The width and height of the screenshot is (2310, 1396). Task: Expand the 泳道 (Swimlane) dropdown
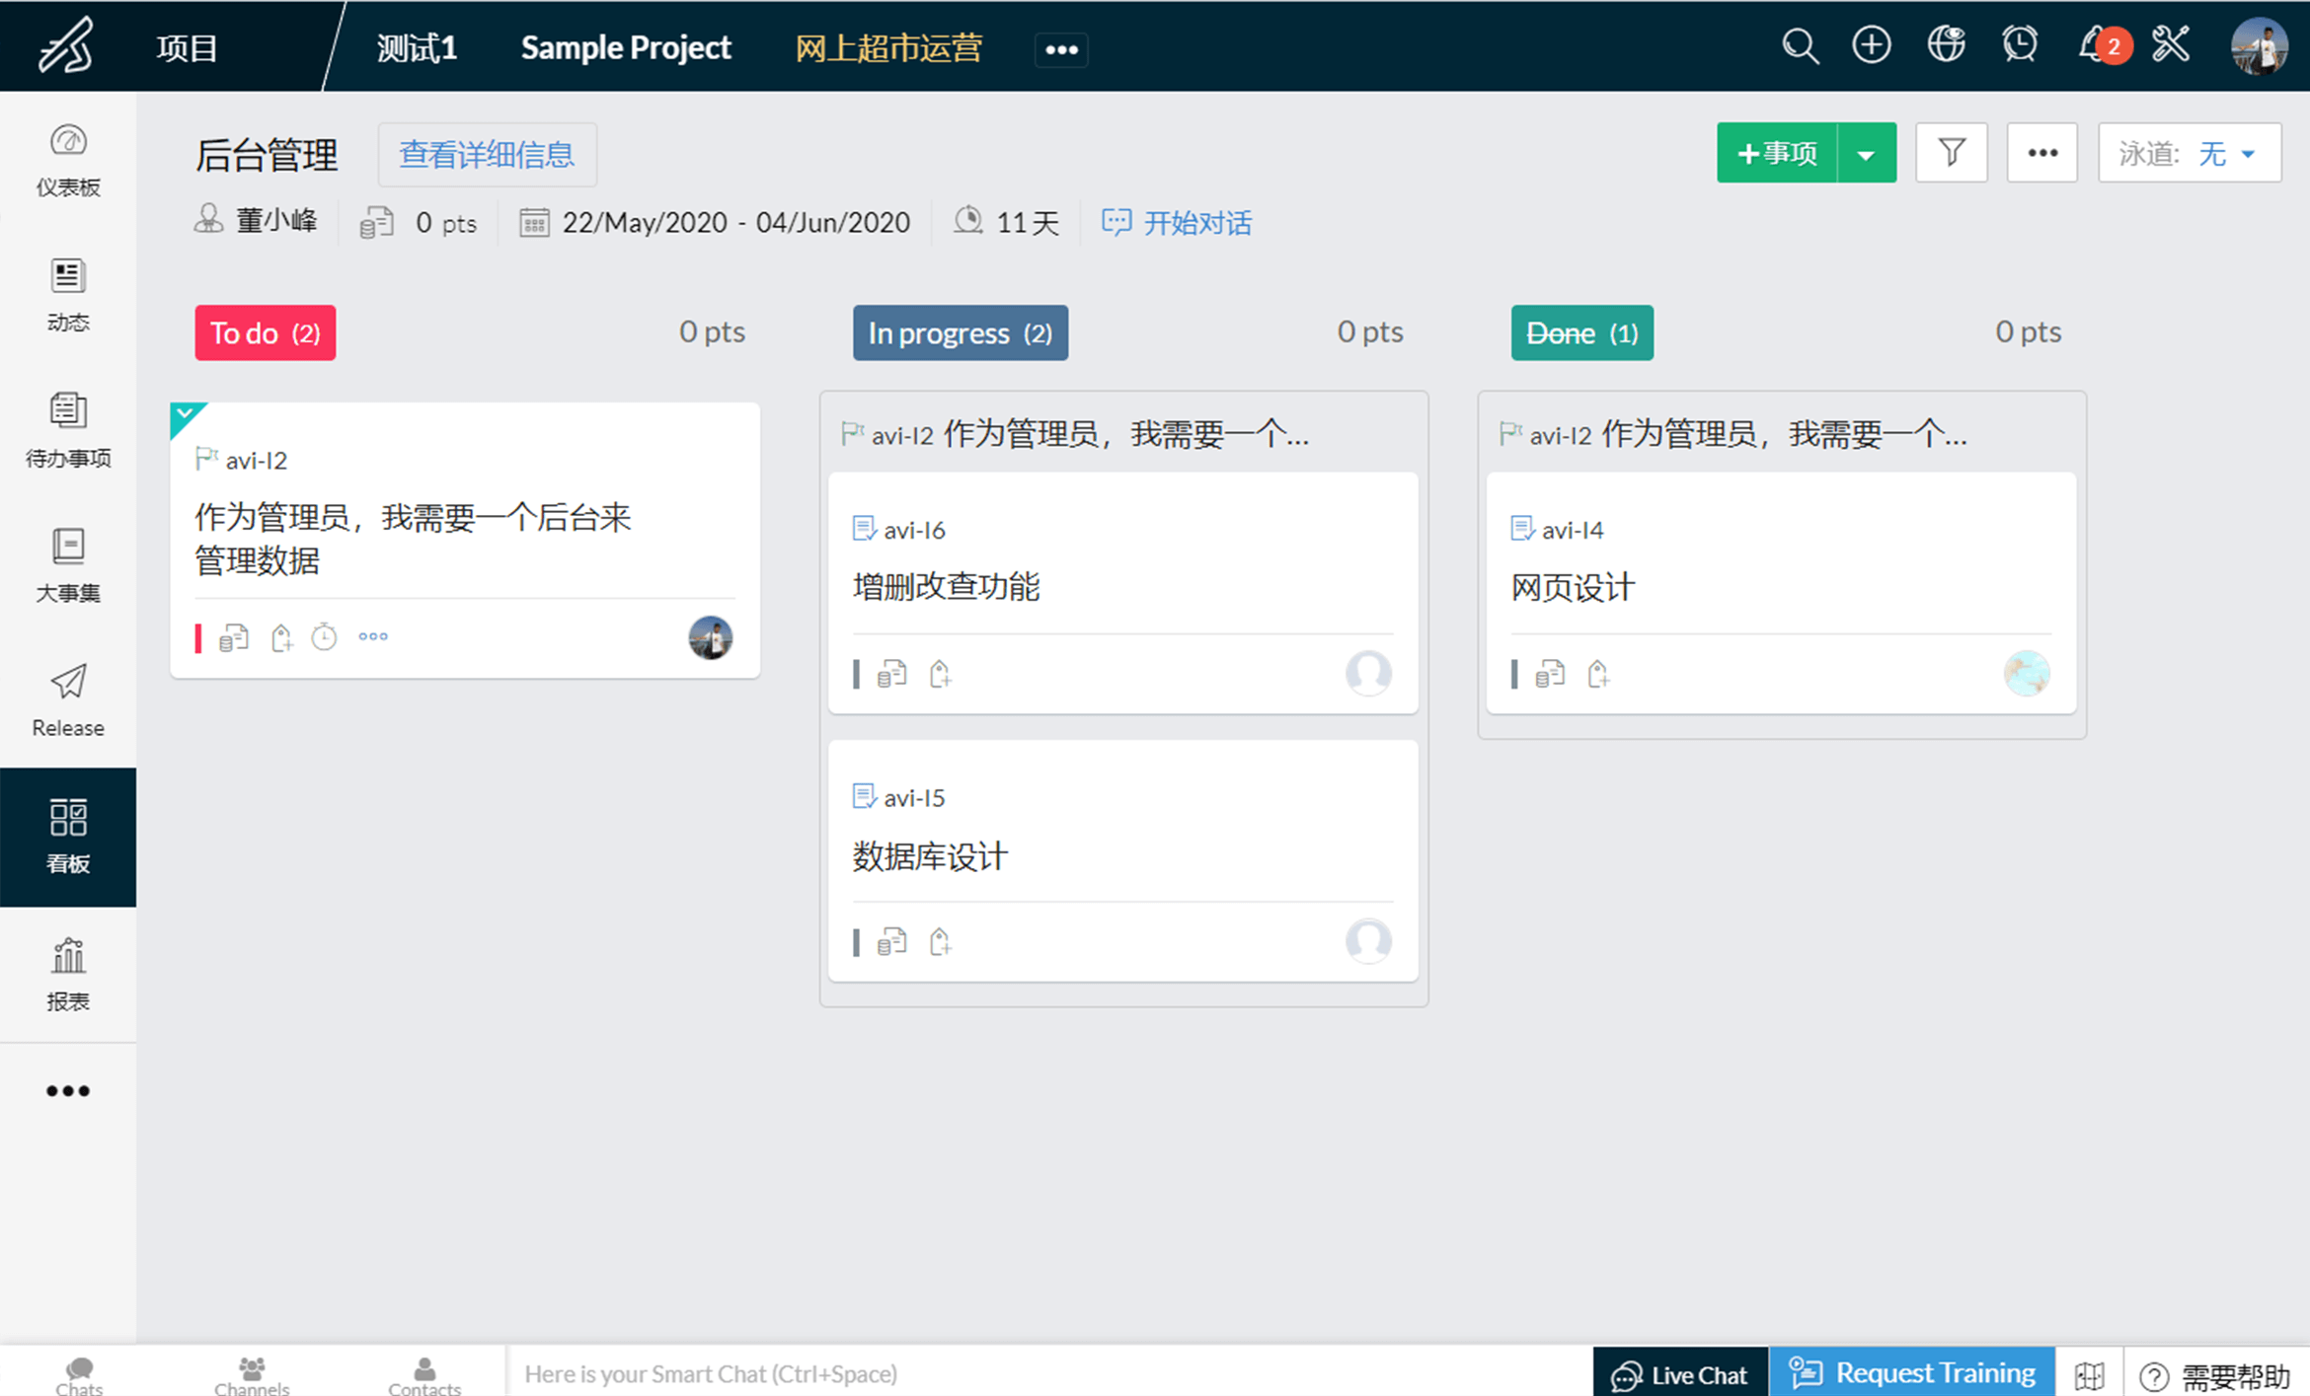click(x=2227, y=153)
